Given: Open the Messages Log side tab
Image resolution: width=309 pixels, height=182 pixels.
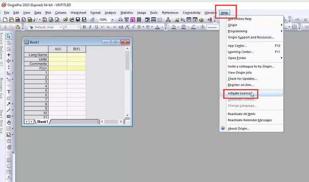Looking at the screenshot, I should [x=2, y=88].
